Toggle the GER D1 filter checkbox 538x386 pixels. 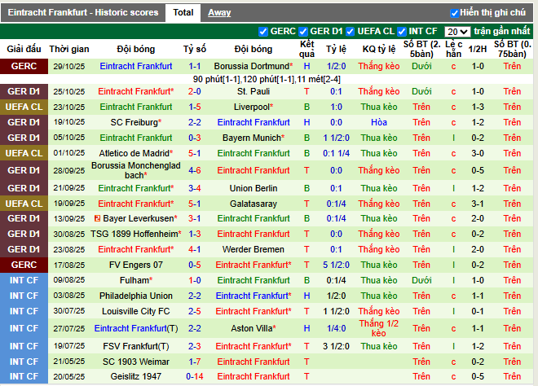304,32
